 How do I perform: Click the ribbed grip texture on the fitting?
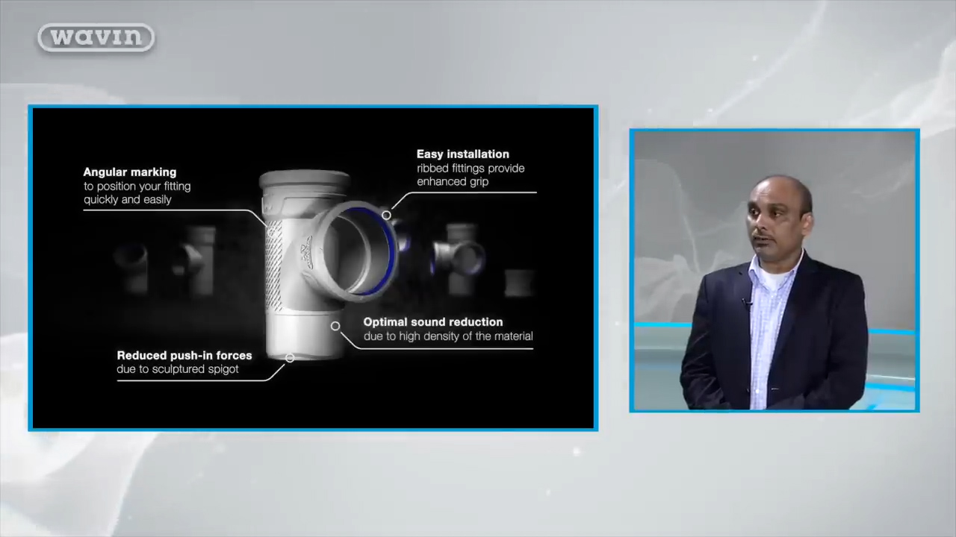(x=274, y=265)
